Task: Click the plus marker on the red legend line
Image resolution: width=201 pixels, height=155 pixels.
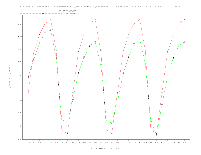Action: [43, 11]
